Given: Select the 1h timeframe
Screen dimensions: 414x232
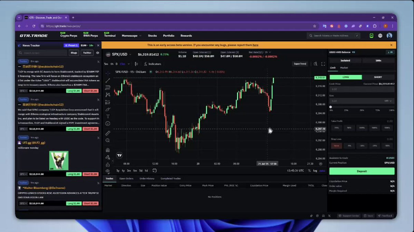Looking at the screenshot, I should [x=112, y=64].
